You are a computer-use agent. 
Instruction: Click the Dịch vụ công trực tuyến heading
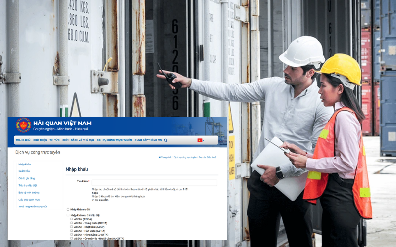pos(38,152)
